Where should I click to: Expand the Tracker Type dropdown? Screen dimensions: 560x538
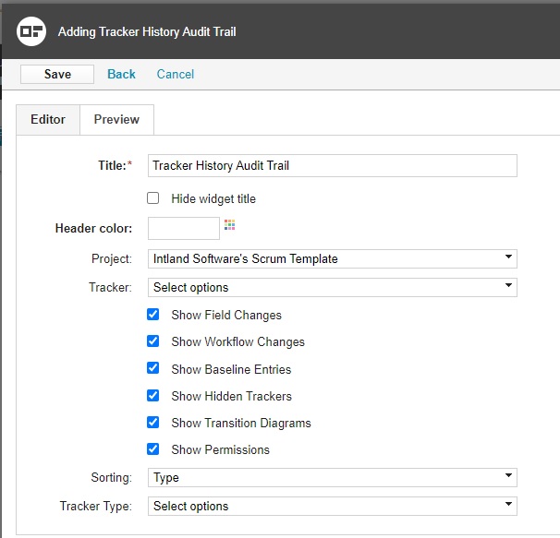coord(333,506)
